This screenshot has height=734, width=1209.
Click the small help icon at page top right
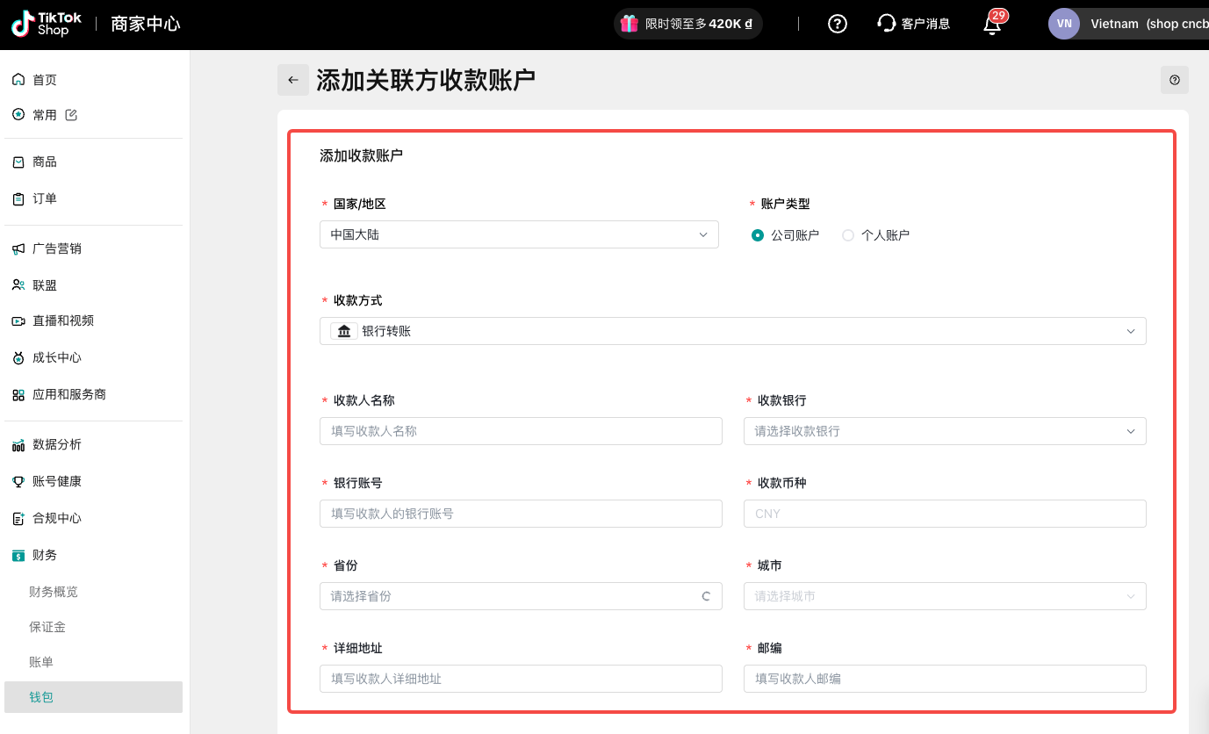pos(1174,80)
